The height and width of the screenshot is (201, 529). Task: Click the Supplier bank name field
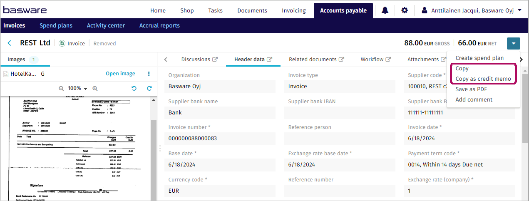220,112
